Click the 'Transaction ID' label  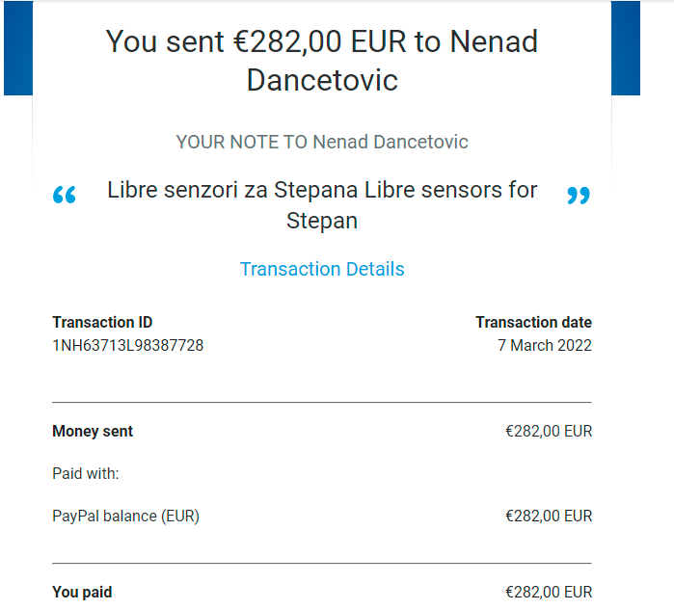point(102,322)
